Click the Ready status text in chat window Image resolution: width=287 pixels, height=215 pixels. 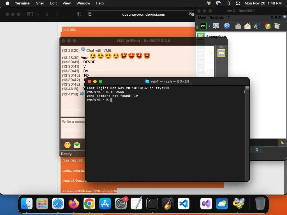66,154
